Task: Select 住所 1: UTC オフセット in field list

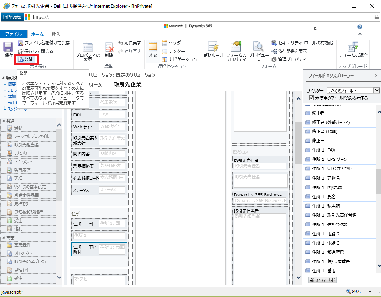Action: (x=341, y=169)
